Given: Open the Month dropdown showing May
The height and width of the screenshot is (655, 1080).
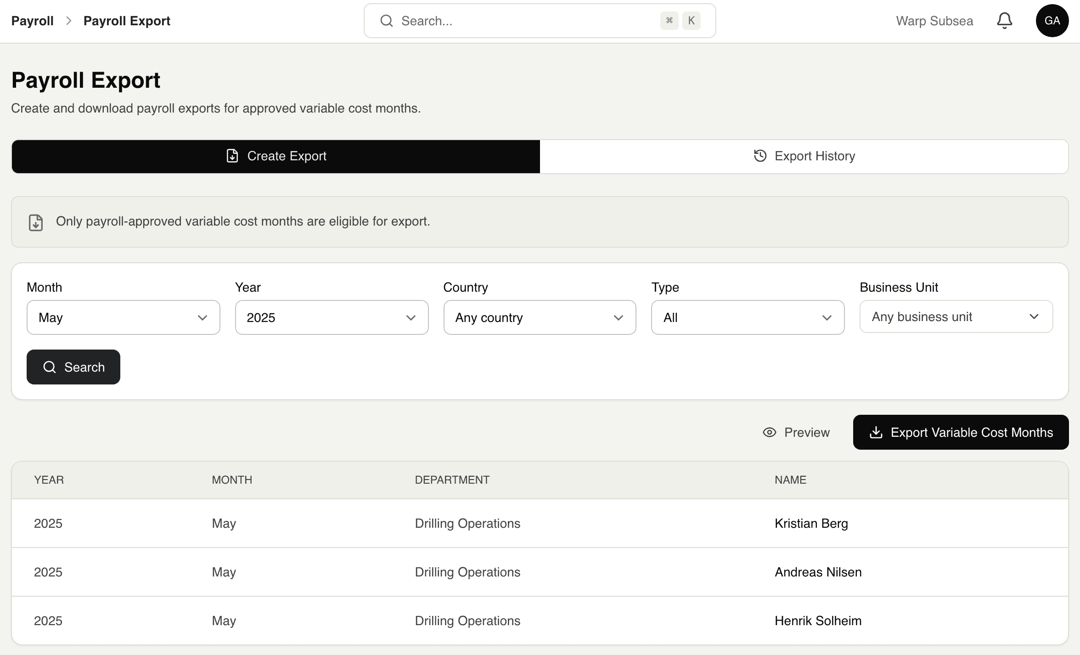Looking at the screenshot, I should pos(123,317).
